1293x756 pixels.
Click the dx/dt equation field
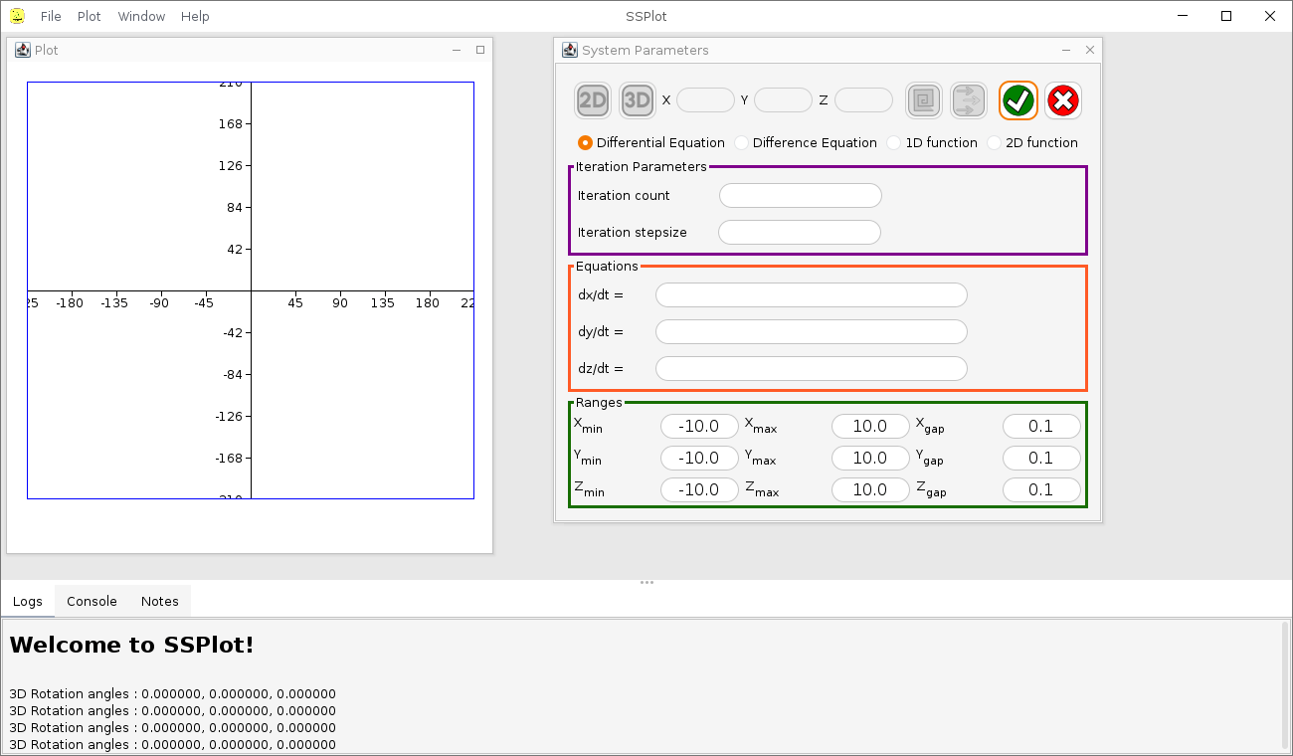click(812, 294)
